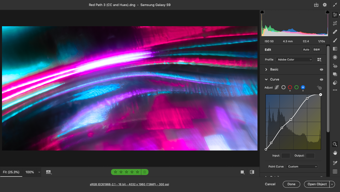Click the upper shoulder curve control point

click(x=307, y=98)
